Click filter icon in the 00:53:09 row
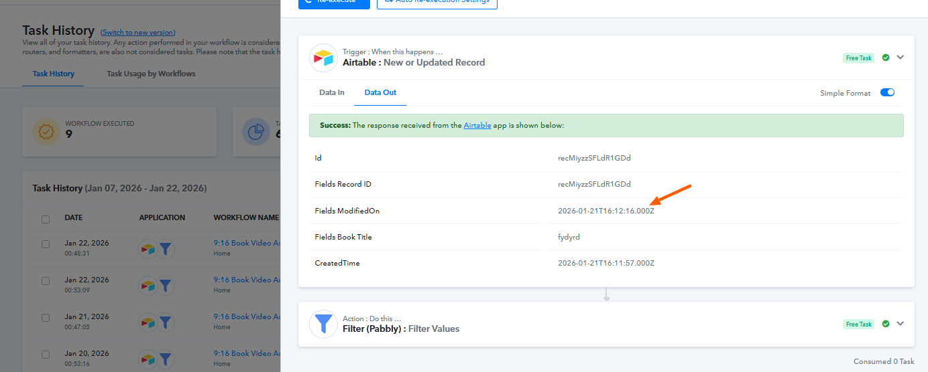928x372 pixels. tap(165, 286)
